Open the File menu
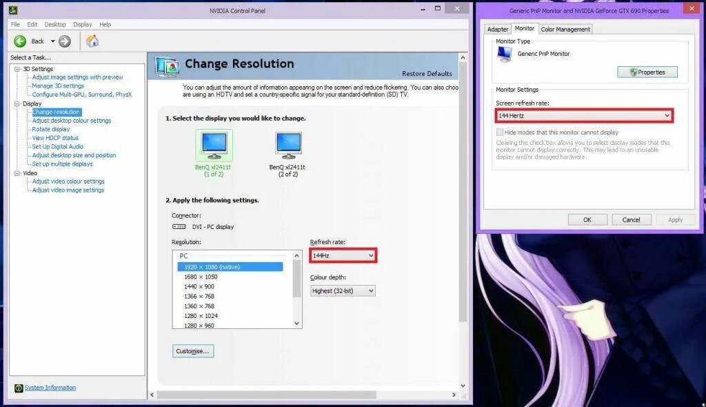 tap(15, 24)
